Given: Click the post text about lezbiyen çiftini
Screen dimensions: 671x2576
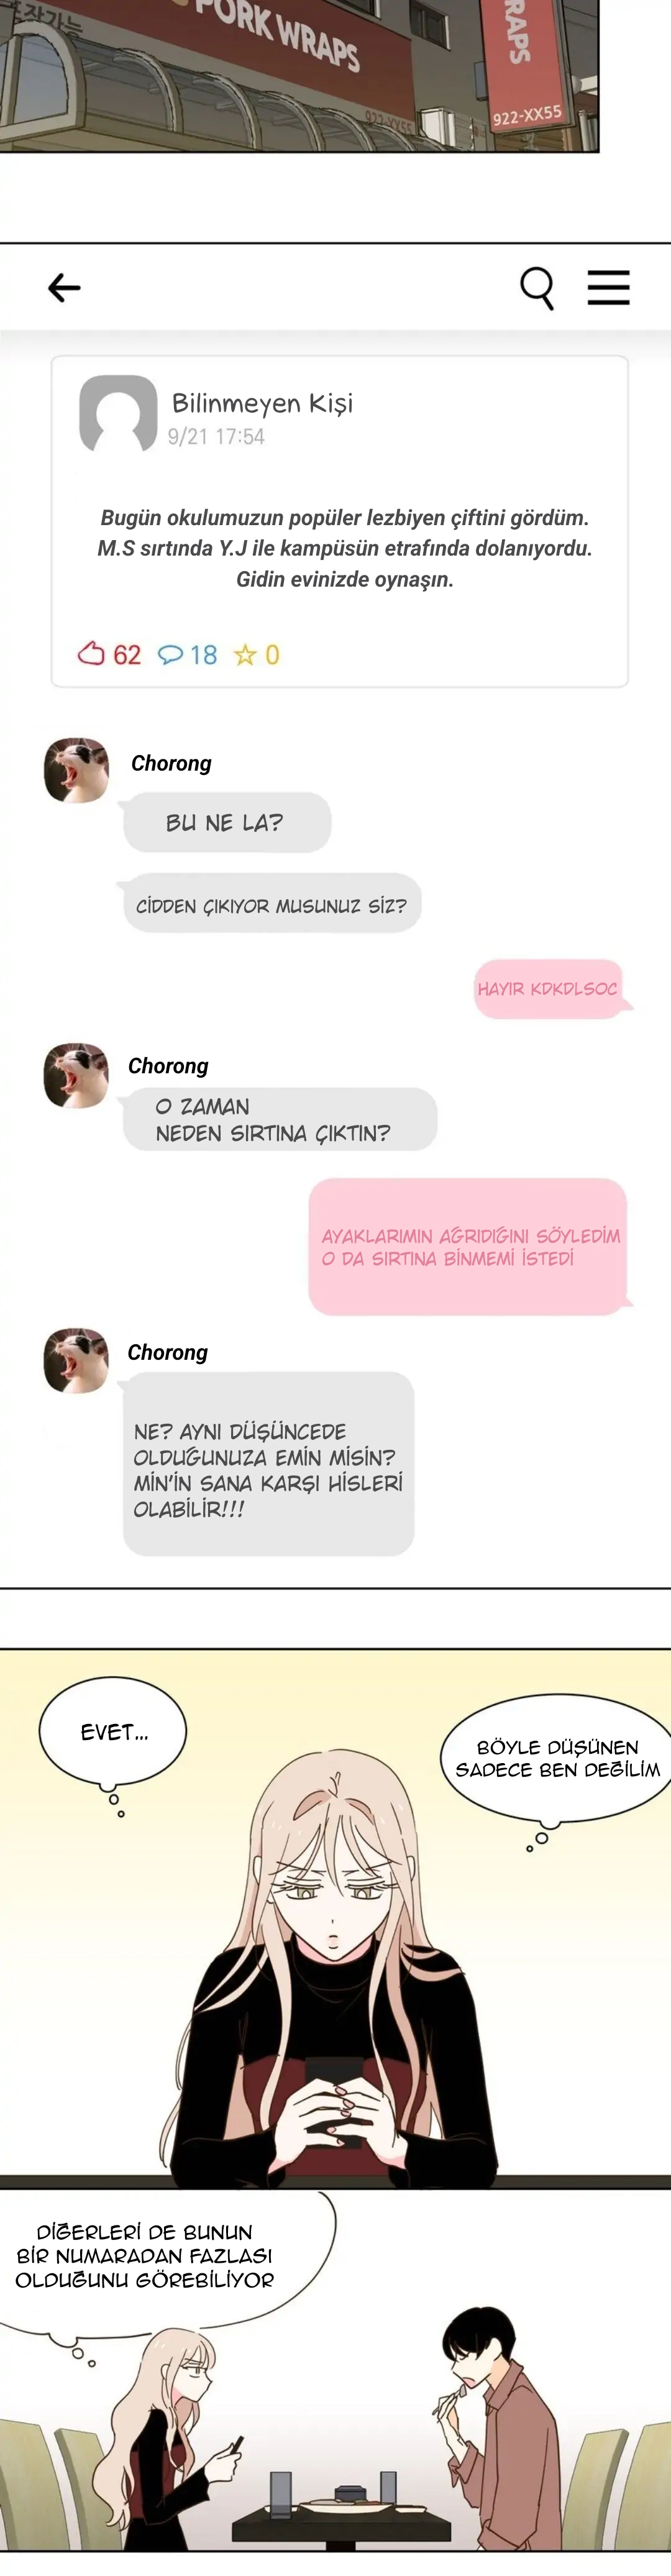Looking at the screenshot, I should (x=344, y=548).
